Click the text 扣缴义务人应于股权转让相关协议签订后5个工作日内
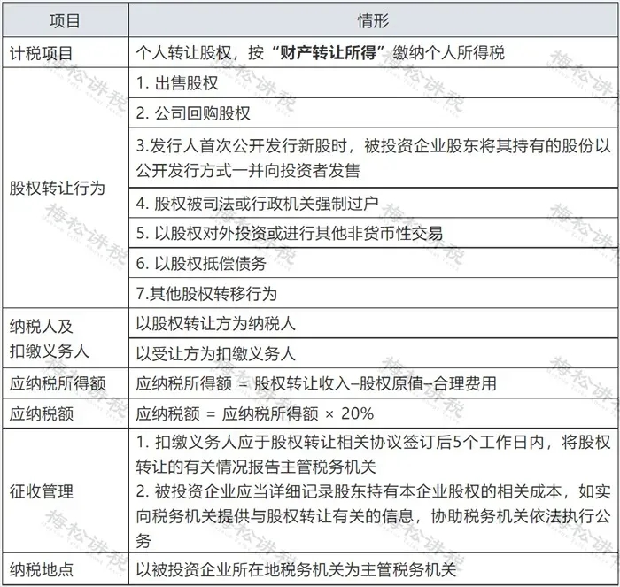620x587 pixels. point(351,443)
